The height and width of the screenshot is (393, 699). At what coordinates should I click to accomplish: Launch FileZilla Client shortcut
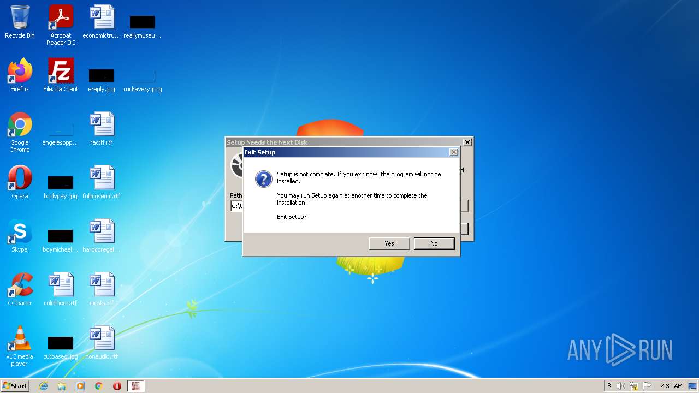click(x=61, y=75)
